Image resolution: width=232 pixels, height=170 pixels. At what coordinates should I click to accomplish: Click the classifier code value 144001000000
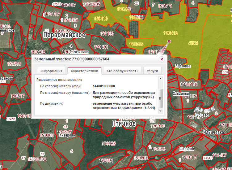pos(104,86)
